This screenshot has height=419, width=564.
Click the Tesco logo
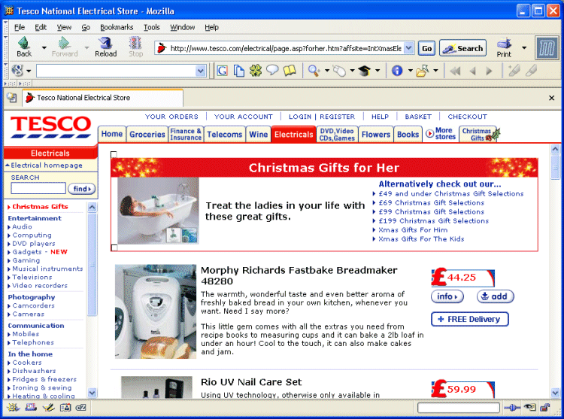point(50,126)
